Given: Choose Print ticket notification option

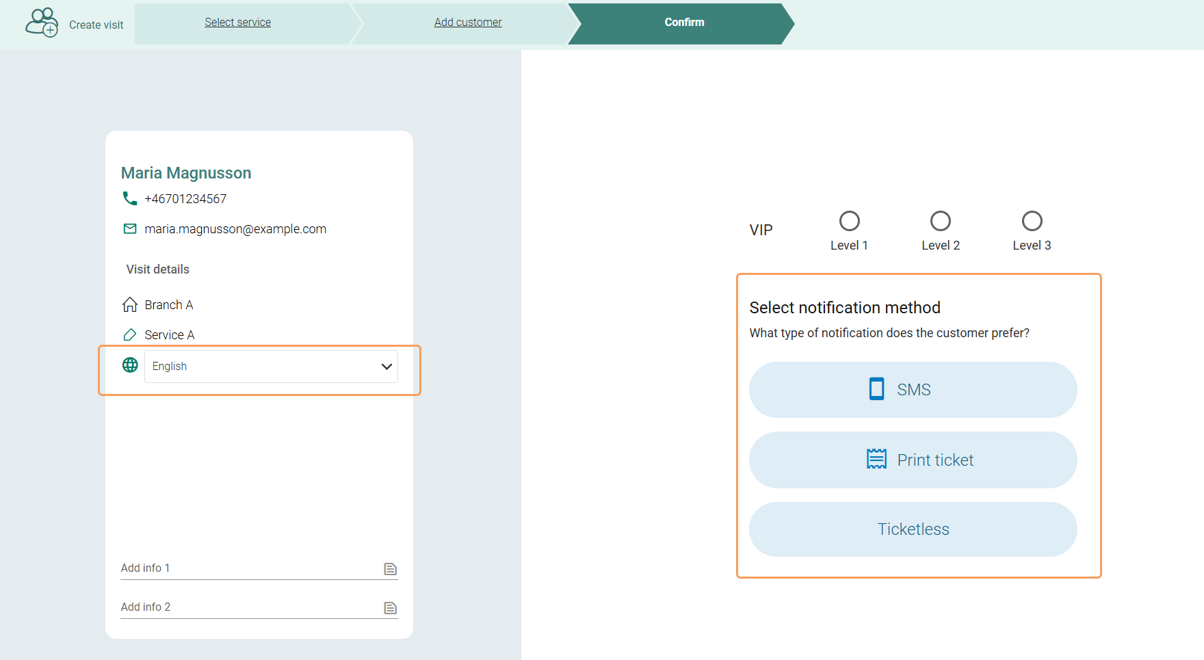Looking at the screenshot, I should coord(913,460).
